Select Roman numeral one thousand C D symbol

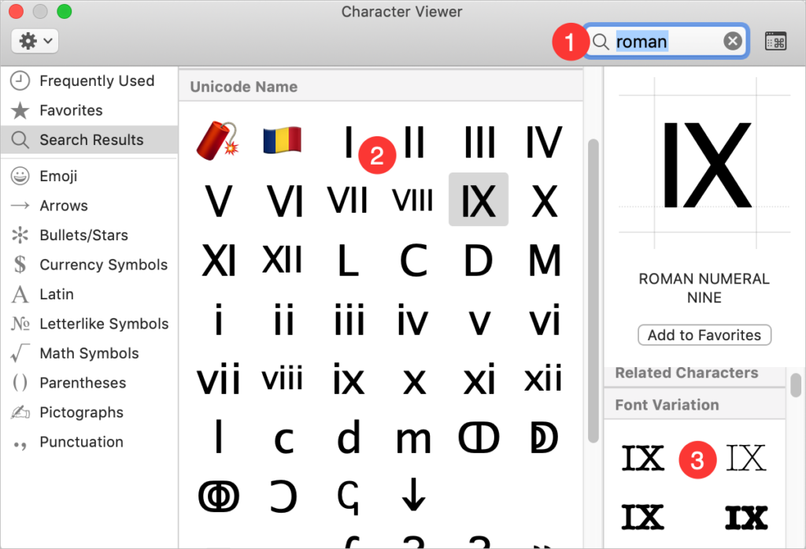pyautogui.click(x=479, y=438)
